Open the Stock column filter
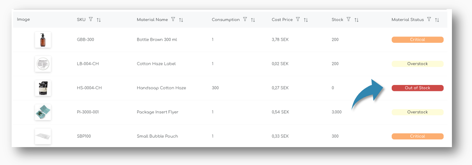Image resolution: width=472 pixels, height=165 pixels. click(348, 20)
